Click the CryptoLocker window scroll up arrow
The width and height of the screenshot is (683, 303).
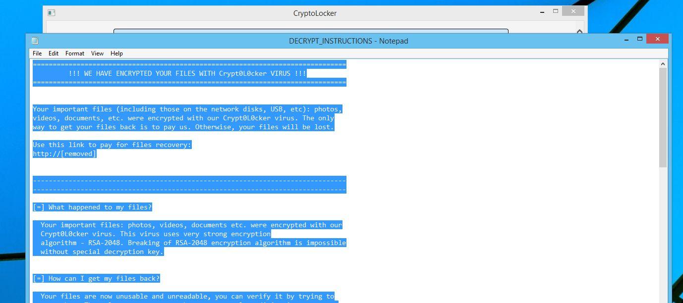[579, 32]
